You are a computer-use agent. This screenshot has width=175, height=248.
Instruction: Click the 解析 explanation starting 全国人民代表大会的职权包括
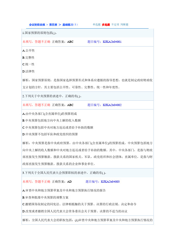tap(87, 220)
